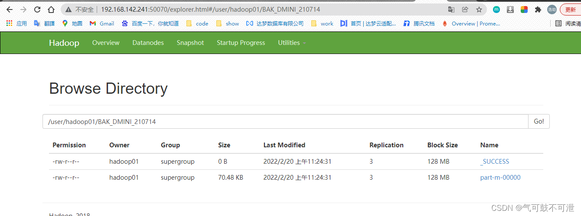Open the Overview nav tab
The height and width of the screenshot is (216, 581).
pyautogui.click(x=106, y=43)
